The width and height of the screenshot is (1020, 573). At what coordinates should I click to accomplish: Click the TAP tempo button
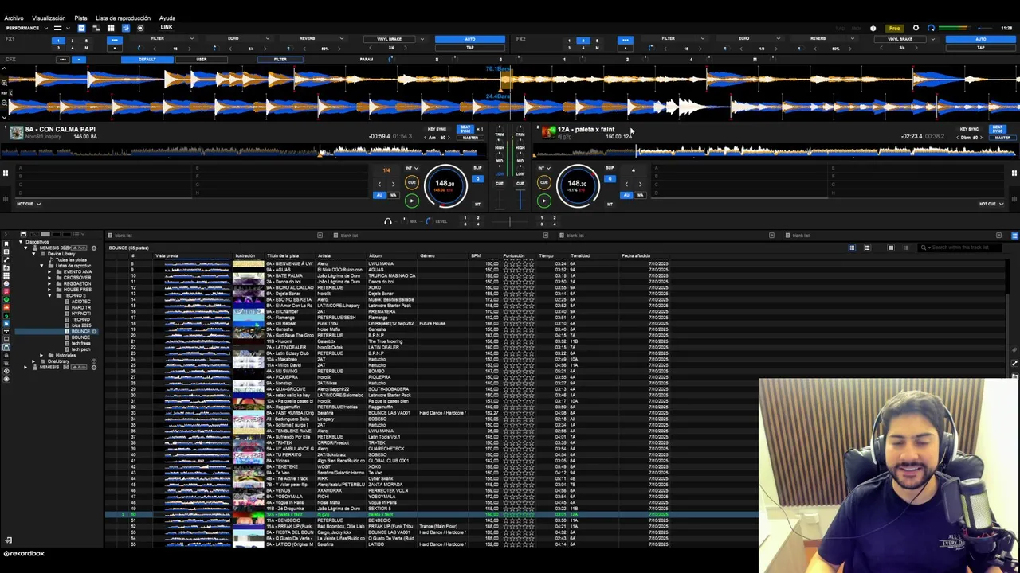click(469, 48)
